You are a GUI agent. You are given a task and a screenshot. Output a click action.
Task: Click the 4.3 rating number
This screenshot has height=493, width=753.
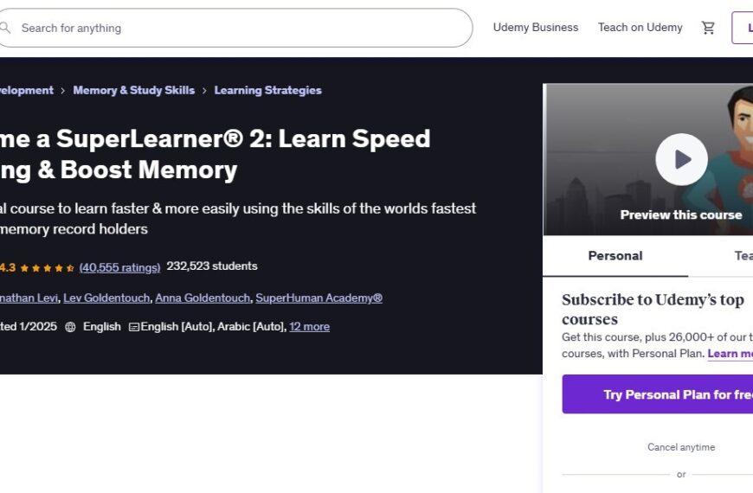(x=8, y=267)
